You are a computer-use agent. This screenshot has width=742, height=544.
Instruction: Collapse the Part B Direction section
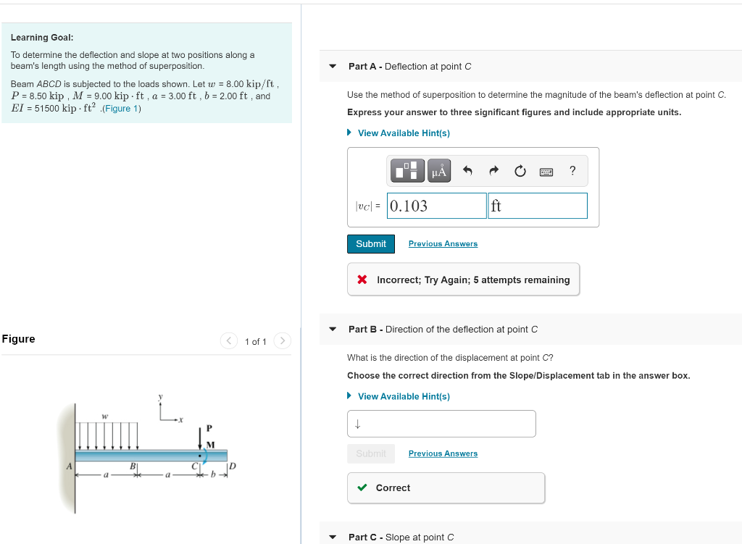(x=332, y=329)
